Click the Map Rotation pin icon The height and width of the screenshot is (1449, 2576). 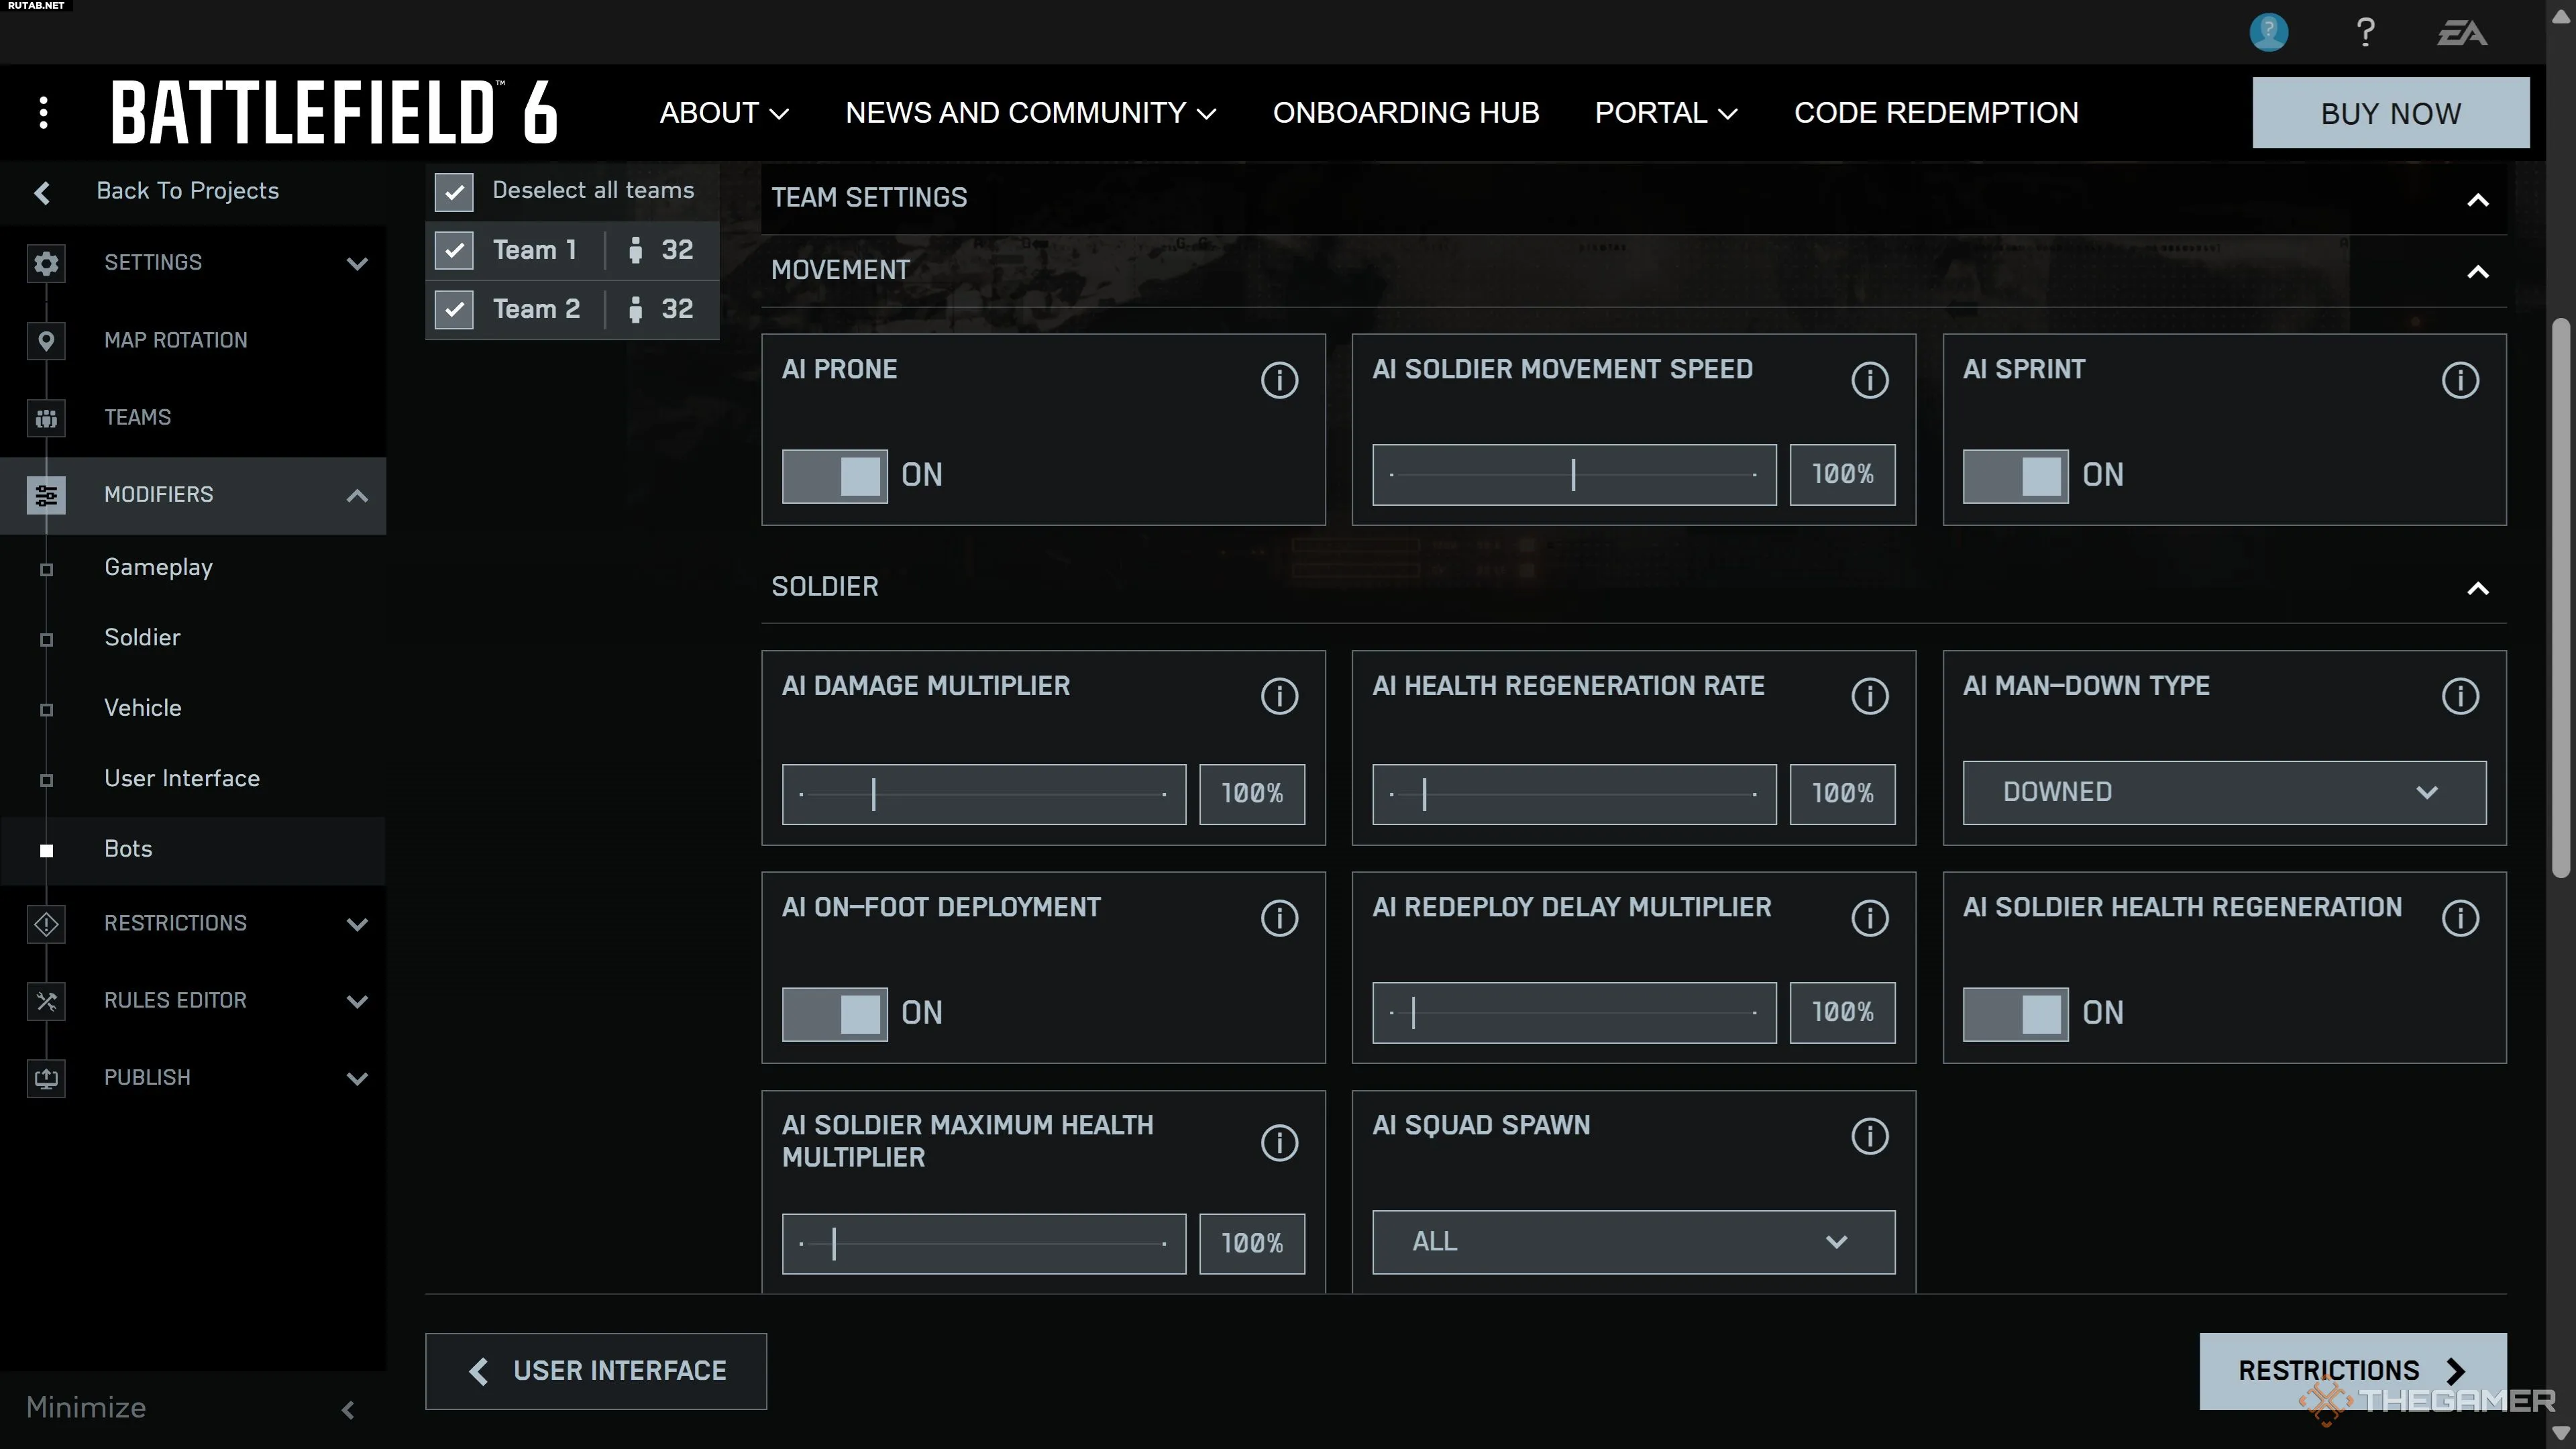point(46,340)
